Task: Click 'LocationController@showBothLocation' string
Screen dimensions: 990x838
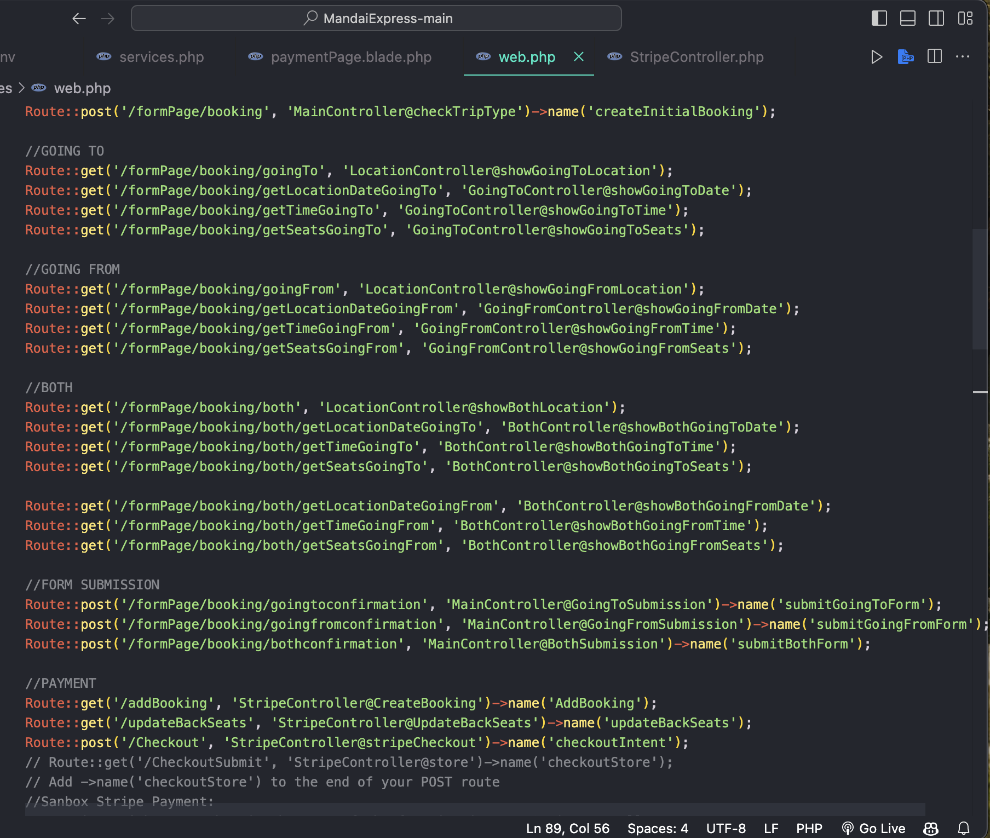Action: click(x=464, y=407)
